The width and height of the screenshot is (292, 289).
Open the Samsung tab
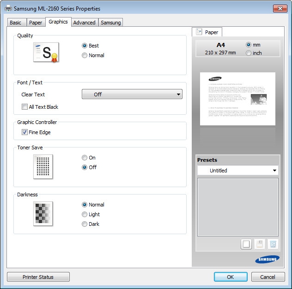[111, 23]
